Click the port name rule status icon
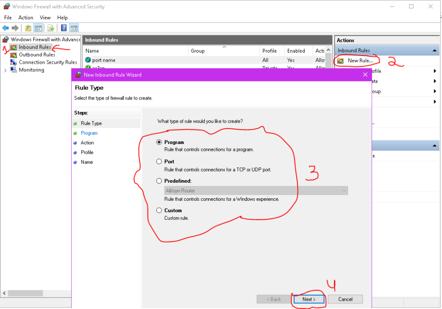442x309 pixels. (x=88, y=60)
